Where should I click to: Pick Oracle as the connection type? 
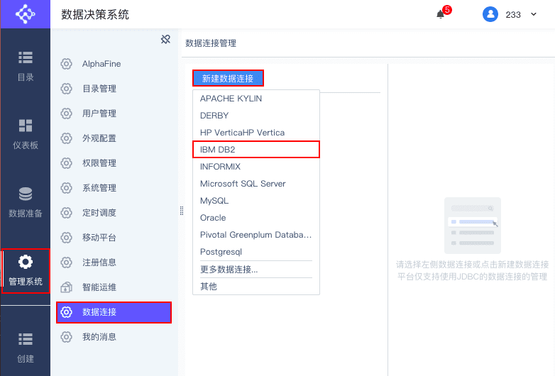point(256,218)
